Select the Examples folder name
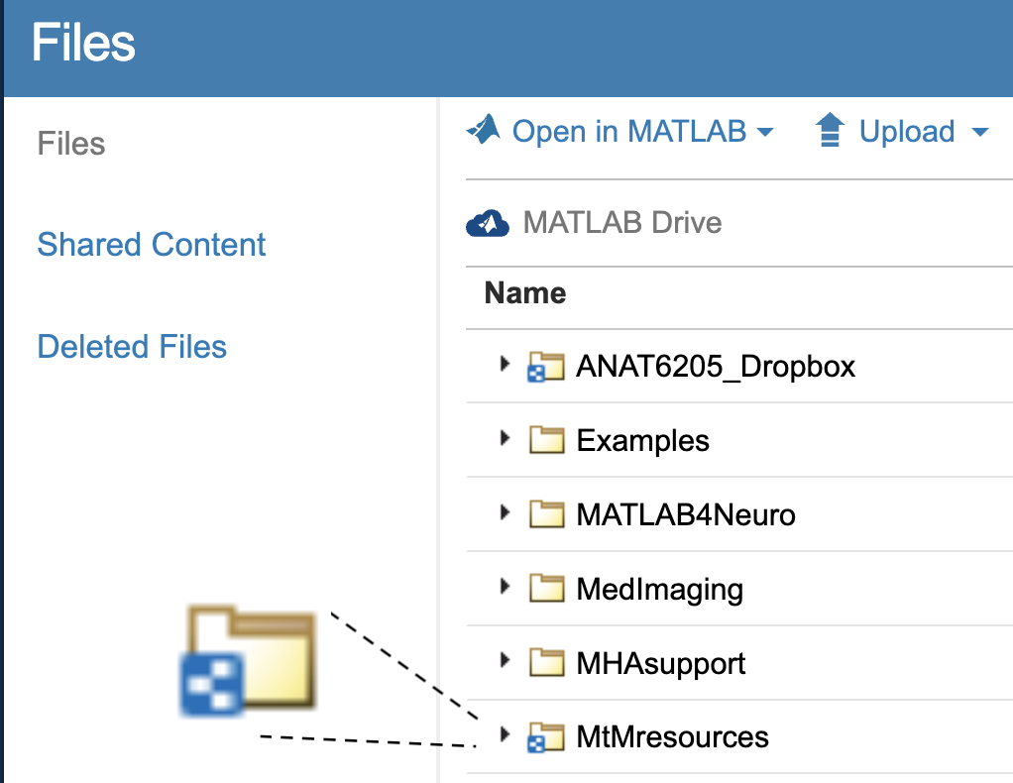Viewport: 1013px width, 783px height. click(x=643, y=441)
